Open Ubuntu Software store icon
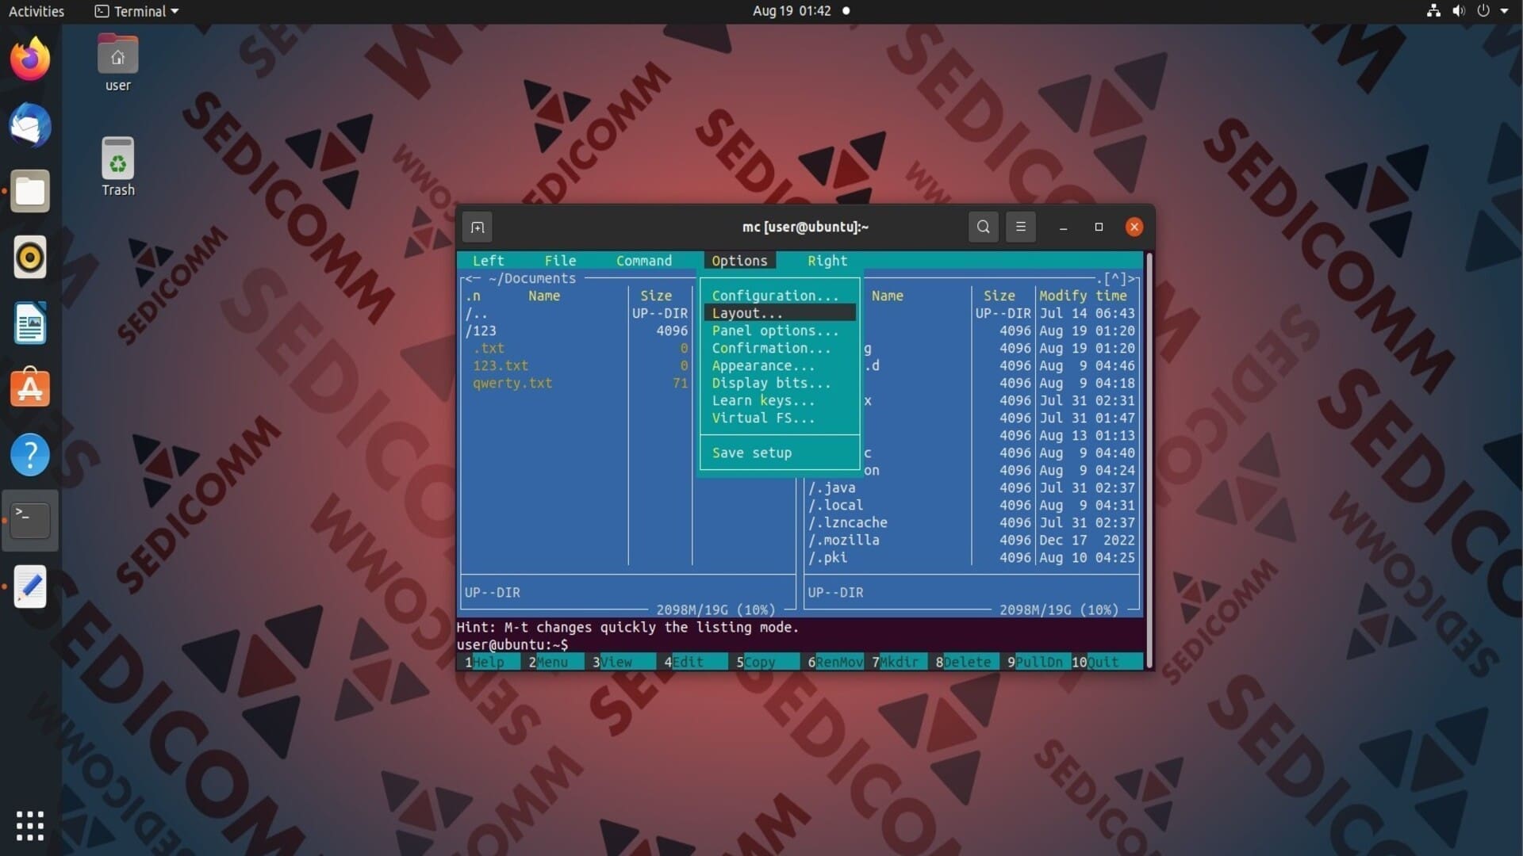The width and height of the screenshot is (1523, 856). point(30,388)
